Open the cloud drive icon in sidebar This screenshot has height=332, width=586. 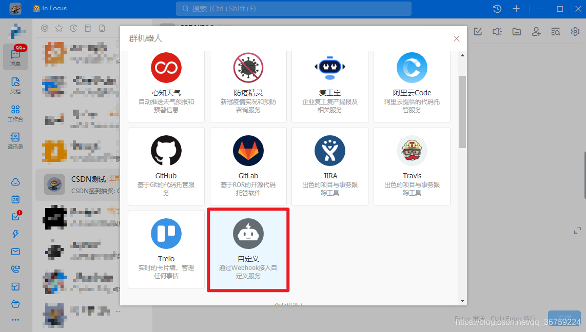[x=15, y=182]
